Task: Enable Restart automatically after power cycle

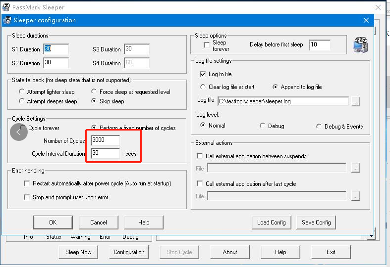Action: pyautogui.click(x=27, y=183)
